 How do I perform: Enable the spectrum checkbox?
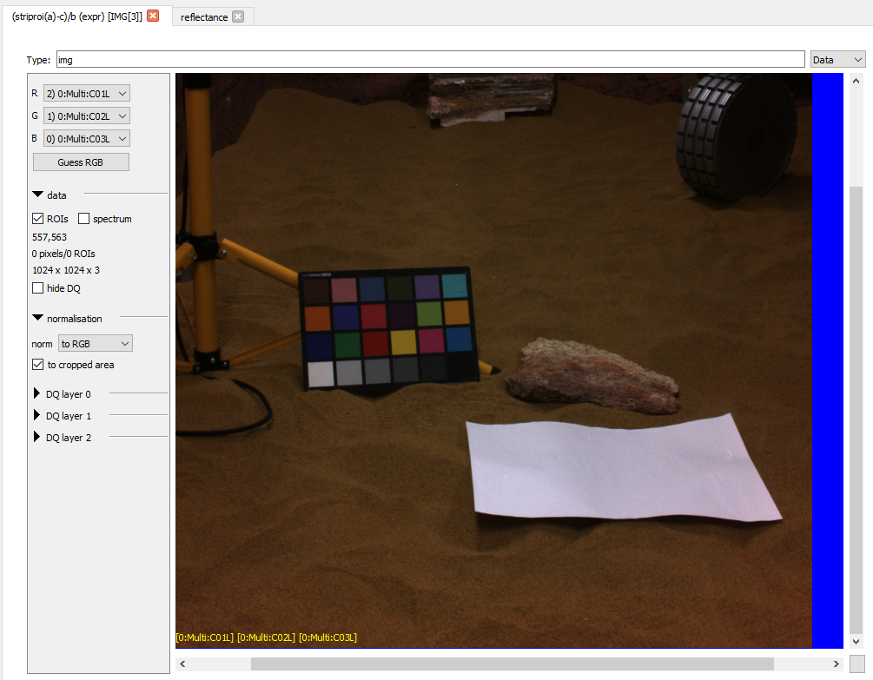tap(83, 219)
